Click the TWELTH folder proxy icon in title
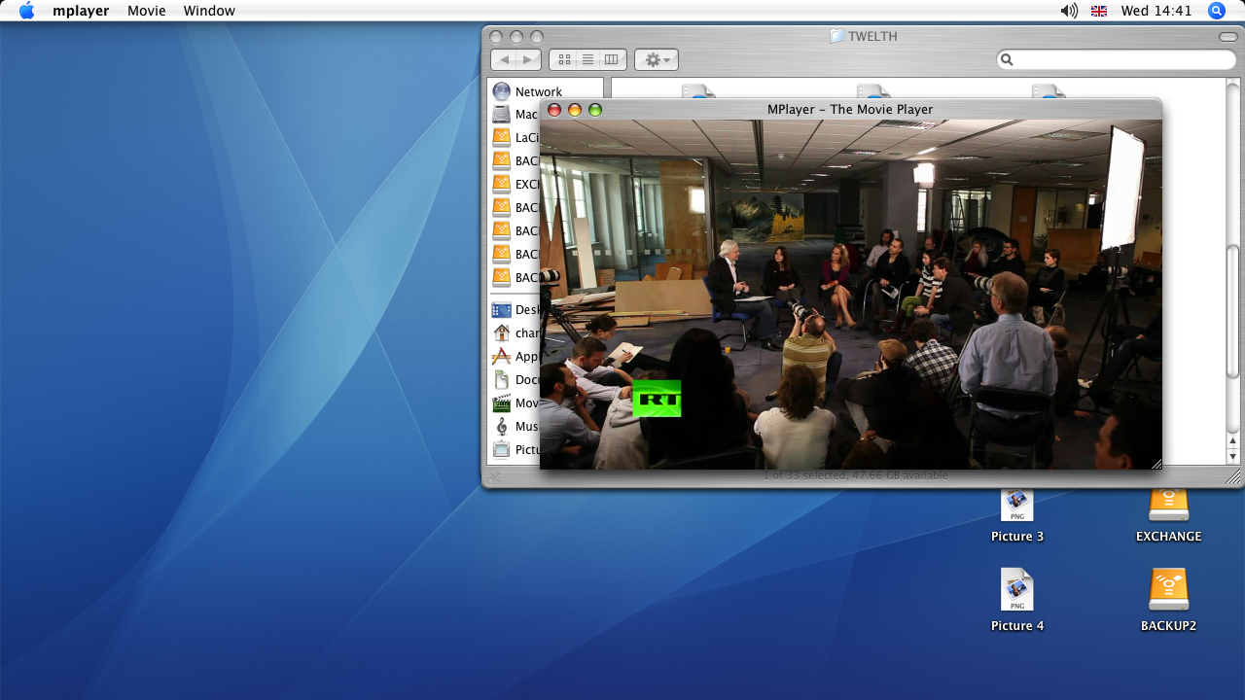The height and width of the screenshot is (700, 1245). pos(836,36)
